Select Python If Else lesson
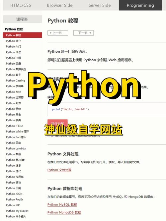Image resolution: width=166 pixels, height=221 pixels. tap(14, 126)
